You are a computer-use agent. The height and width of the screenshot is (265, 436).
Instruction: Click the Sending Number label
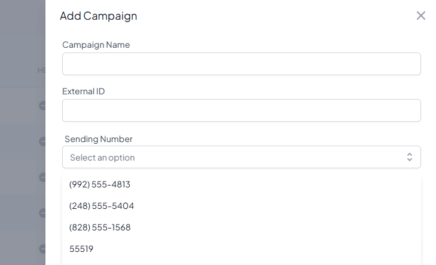coord(99,139)
